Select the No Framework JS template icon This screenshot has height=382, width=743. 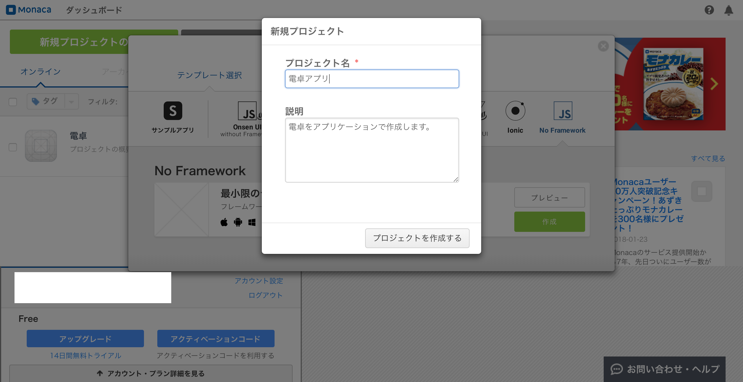pyautogui.click(x=563, y=111)
